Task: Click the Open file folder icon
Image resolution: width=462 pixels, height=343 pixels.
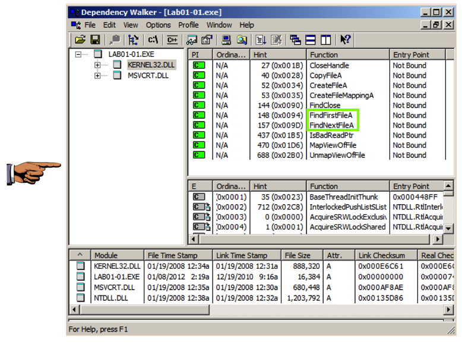Action: pyautogui.click(x=80, y=40)
